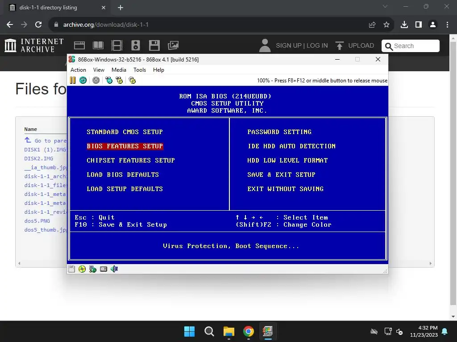Click the taskbar clock and date
Viewport: 457px width, 342px height.
424,331
